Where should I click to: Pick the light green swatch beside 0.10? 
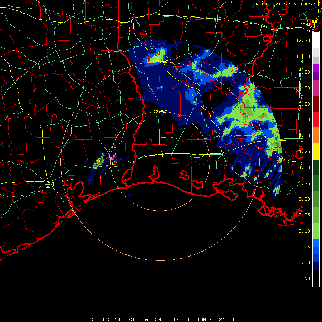[316, 231]
